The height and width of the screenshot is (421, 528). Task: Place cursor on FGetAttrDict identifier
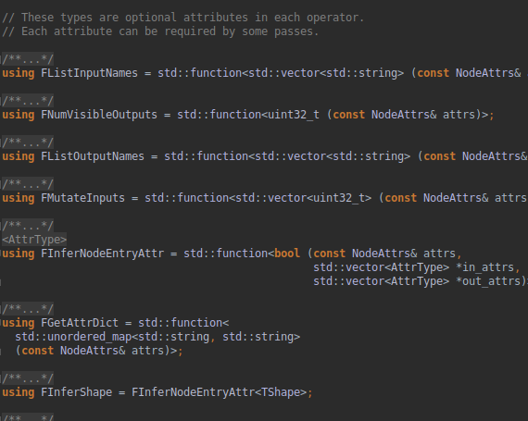point(80,323)
